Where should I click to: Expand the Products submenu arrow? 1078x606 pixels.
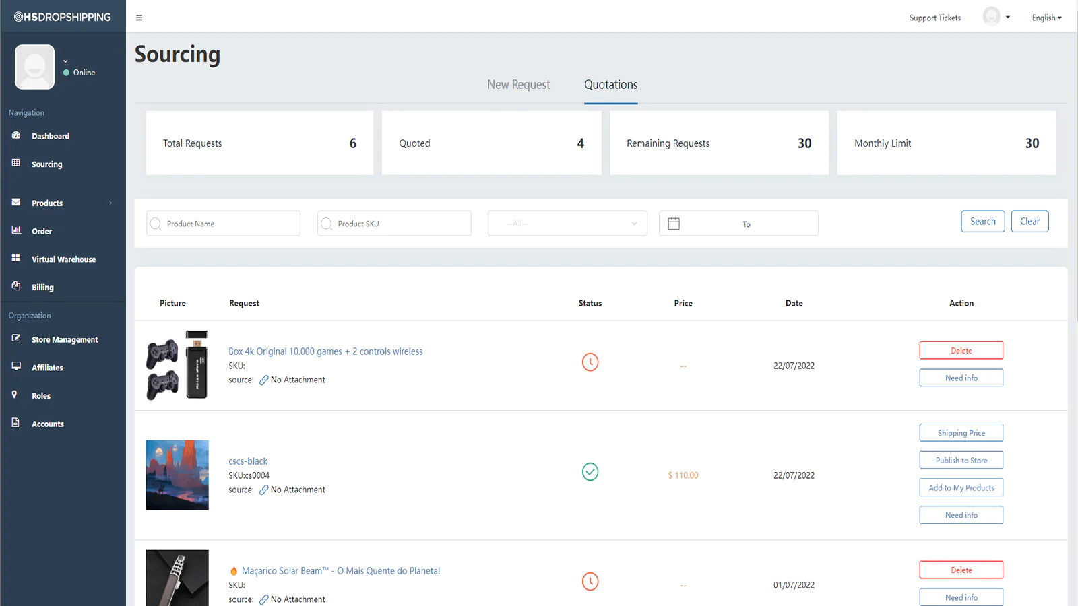110,203
